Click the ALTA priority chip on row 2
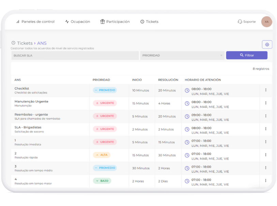This screenshot has height=206, width=277. pyautogui.click(x=101, y=155)
